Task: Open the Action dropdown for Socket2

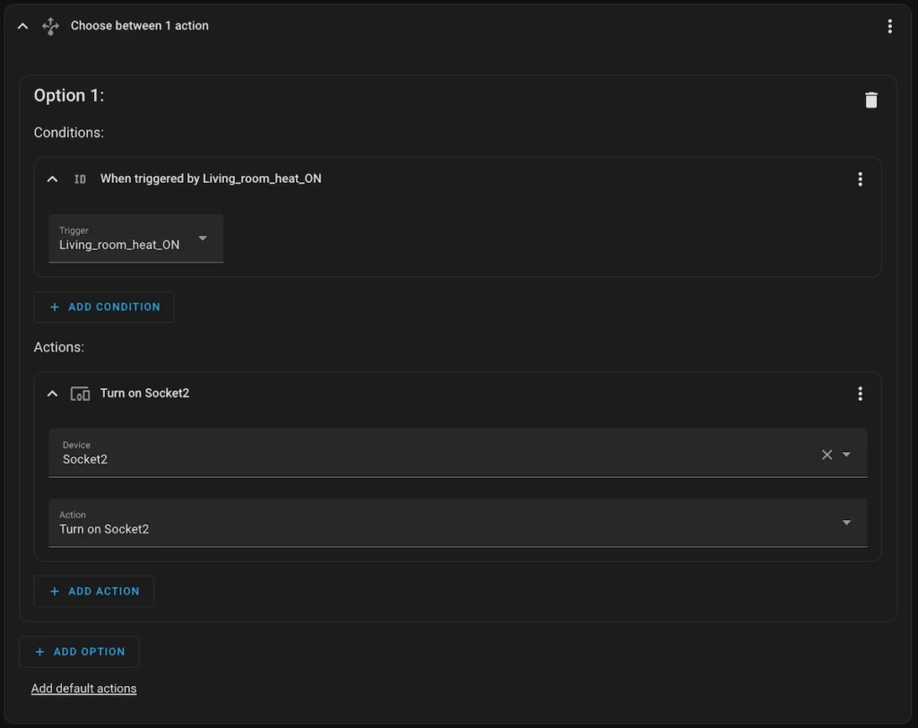Action: click(457, 523)
